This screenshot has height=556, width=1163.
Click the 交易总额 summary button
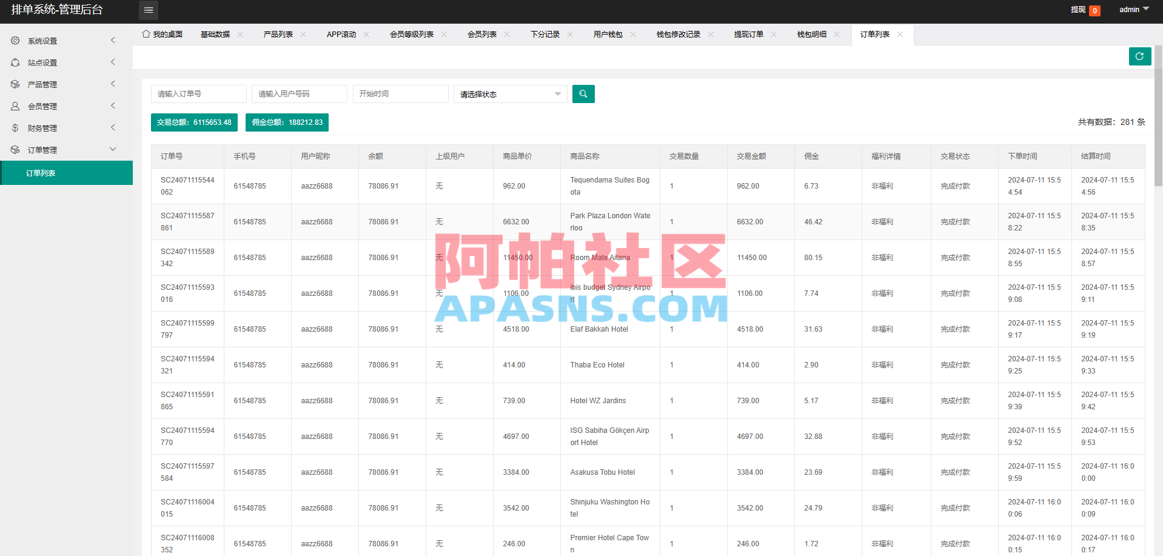click(x=194, y=122)
